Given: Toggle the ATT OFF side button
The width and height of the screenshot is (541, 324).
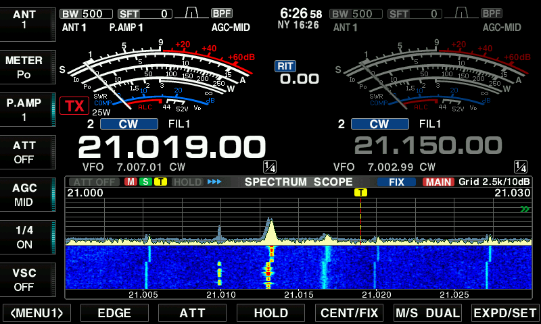Looking at the screenshot, I should point(24,153).
